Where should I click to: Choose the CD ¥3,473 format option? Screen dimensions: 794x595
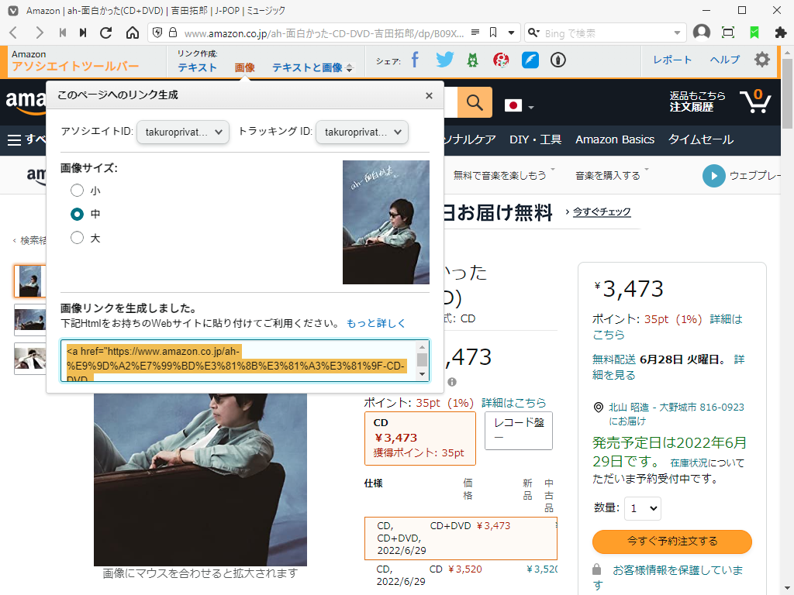coord(420,439)
